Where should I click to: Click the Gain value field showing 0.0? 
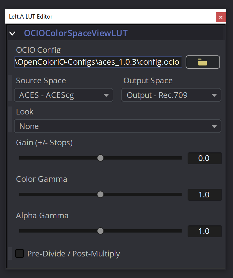click(x=204, y=158)
